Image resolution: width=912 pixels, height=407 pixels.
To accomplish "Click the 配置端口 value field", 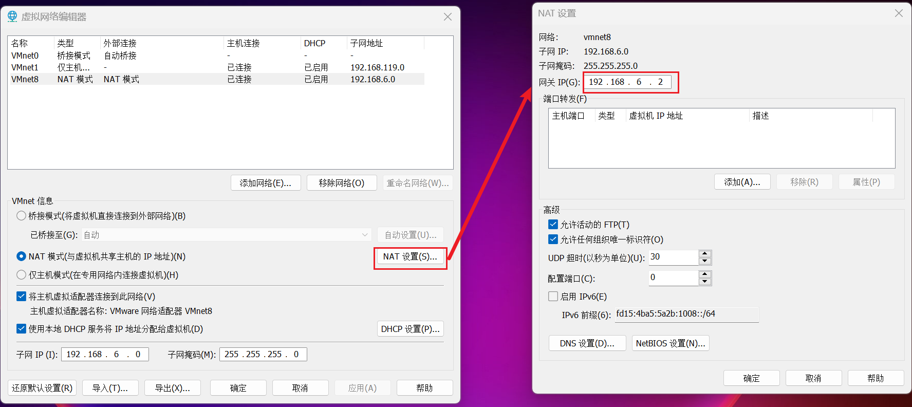I will [674, 278].
